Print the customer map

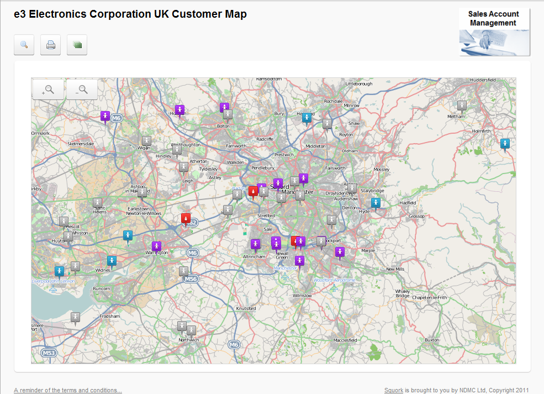50,45
